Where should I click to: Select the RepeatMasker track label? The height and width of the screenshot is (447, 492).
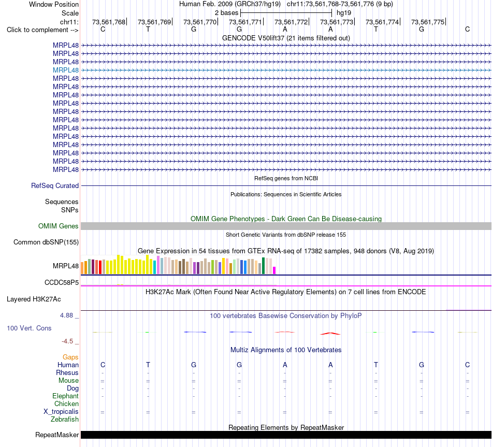(57, 435)
